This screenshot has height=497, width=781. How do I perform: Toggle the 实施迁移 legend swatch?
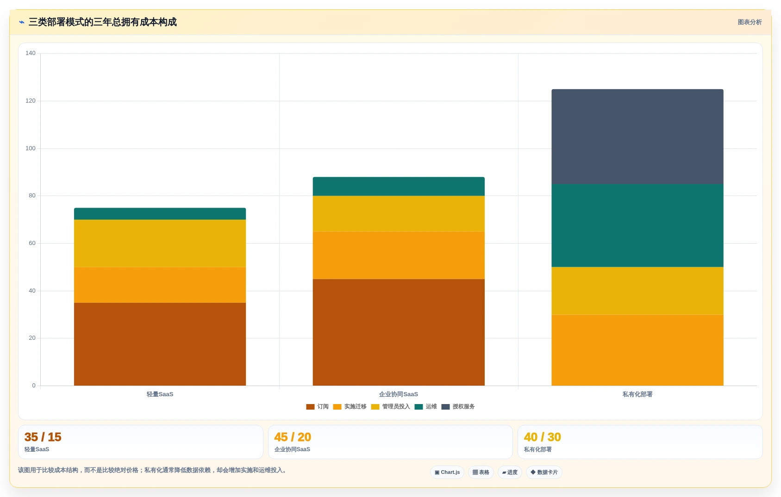coord(337,407)
